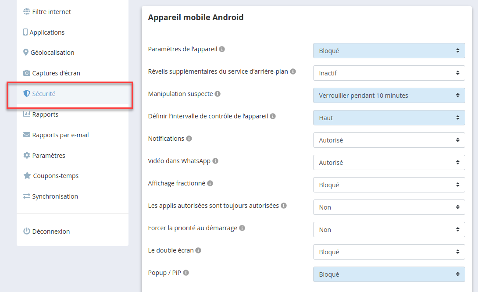Expand the Manipulation suspecte lock duration dropdown

click(389, 96)
